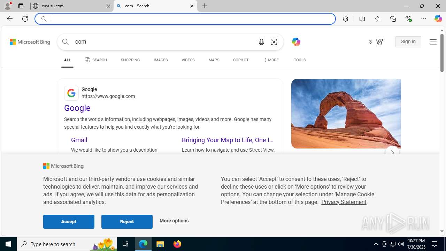Close the com - Search tab

pos(192,6)
